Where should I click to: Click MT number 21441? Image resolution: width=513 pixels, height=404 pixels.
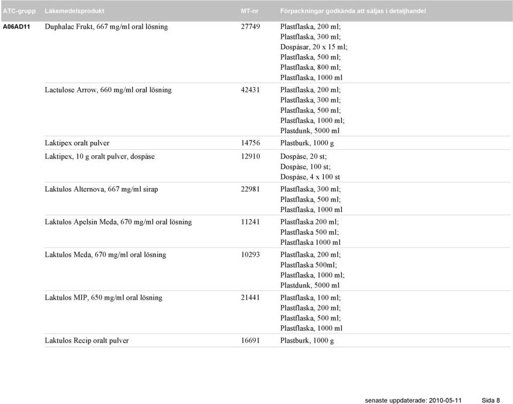click(x=250, y=297)
